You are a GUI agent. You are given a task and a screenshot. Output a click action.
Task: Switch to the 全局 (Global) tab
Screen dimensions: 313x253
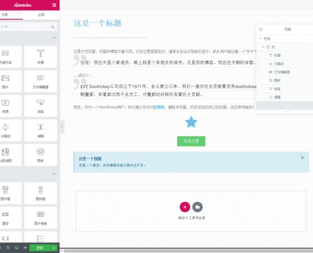click(41, 15)
